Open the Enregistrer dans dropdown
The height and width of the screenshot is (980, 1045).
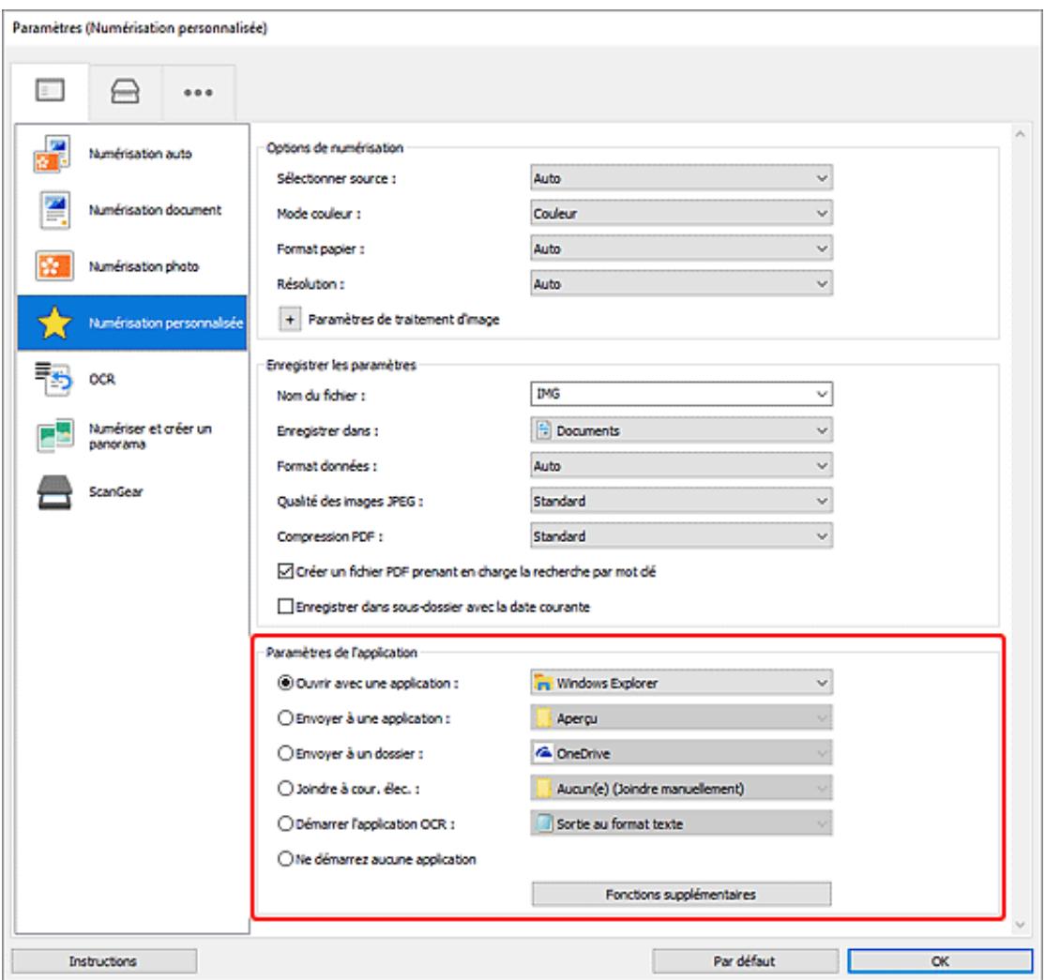pos(681,430)
